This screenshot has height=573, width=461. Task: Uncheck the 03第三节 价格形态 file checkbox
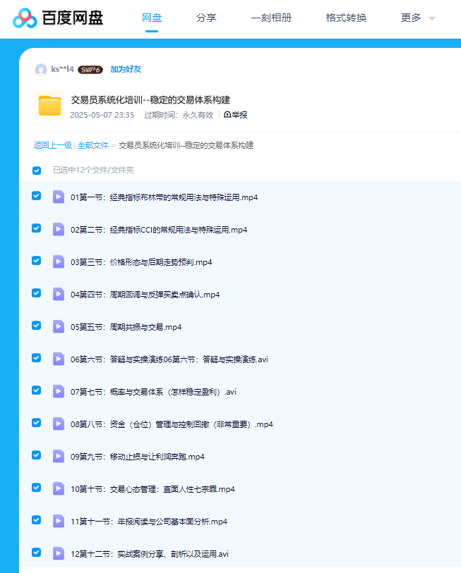point(37,261)
